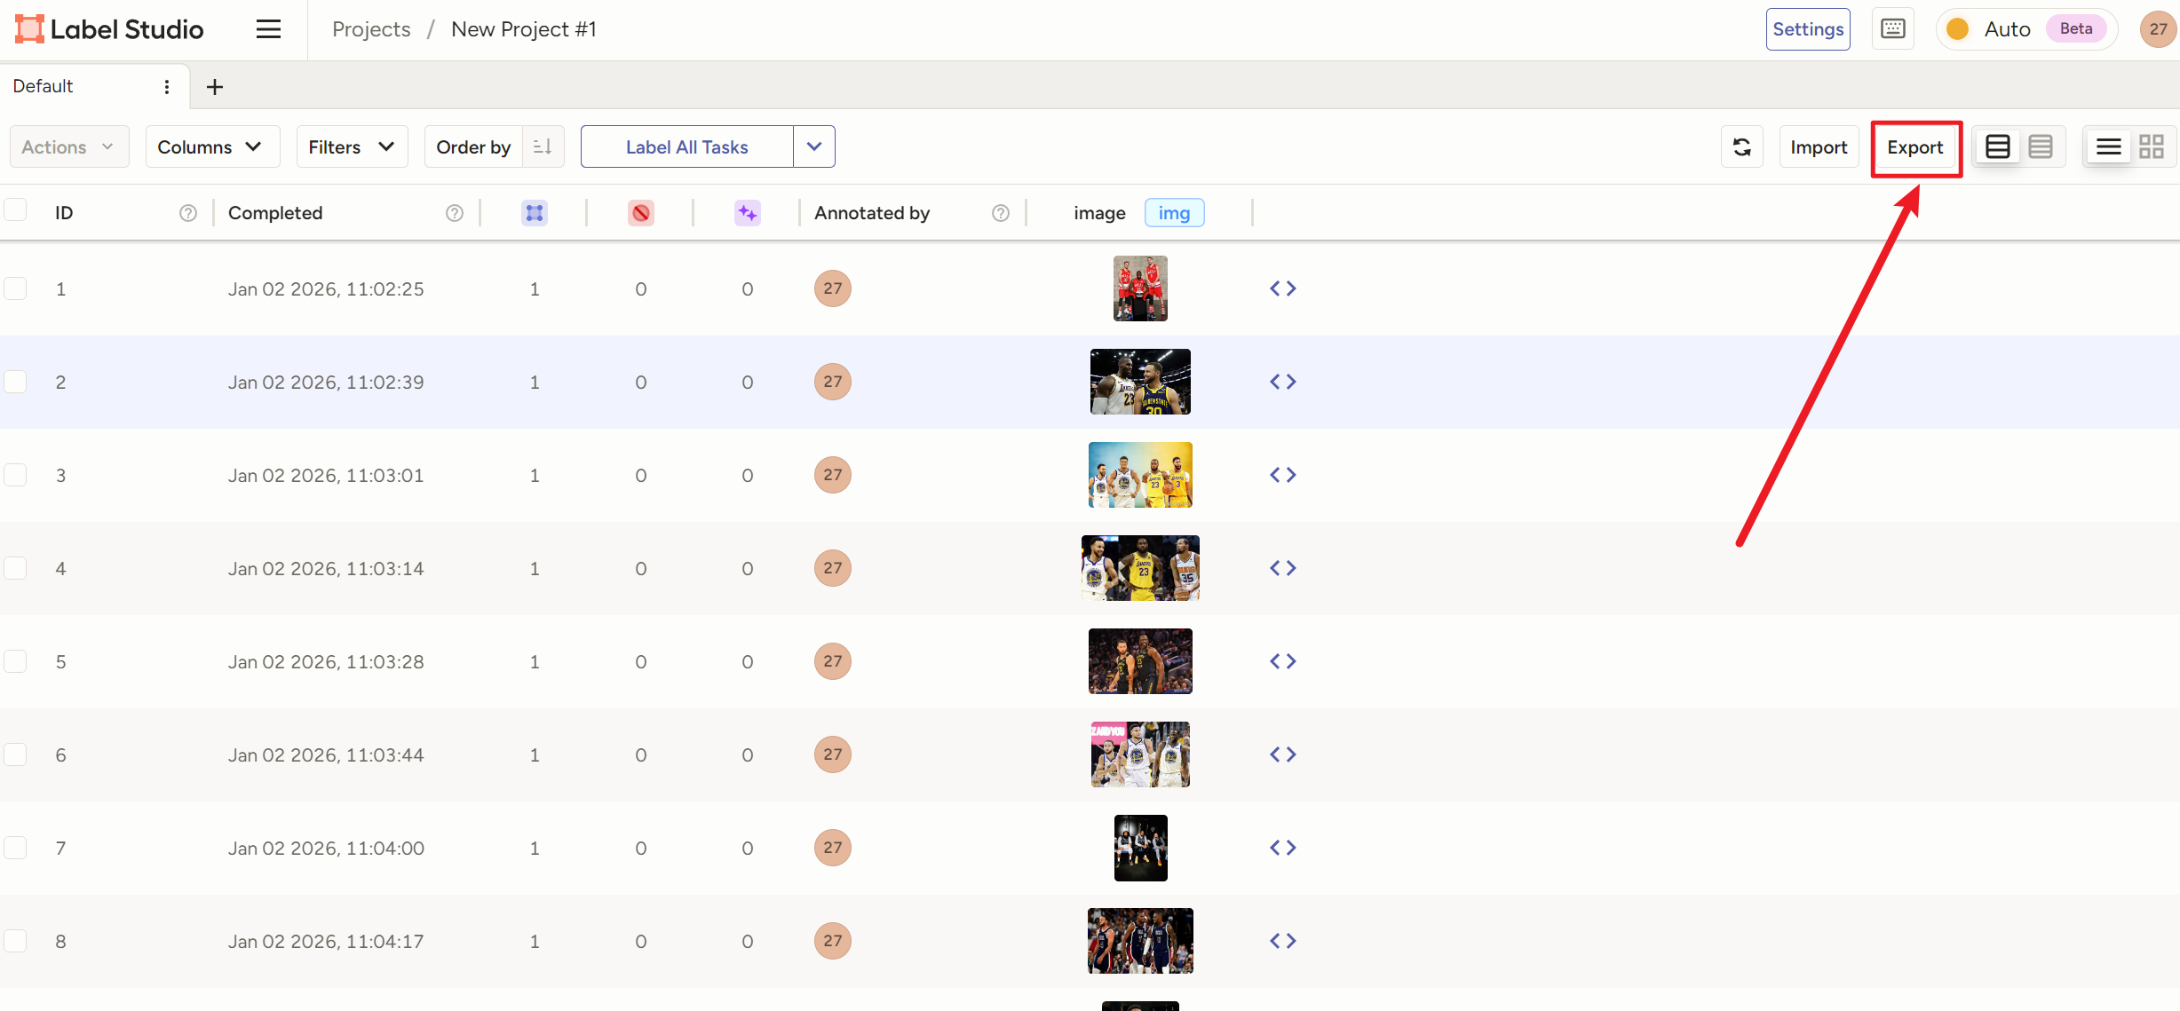Click the refresh tasks icon
The height and width of the screenshot is (1011, 2180).
pos(1741,146)
